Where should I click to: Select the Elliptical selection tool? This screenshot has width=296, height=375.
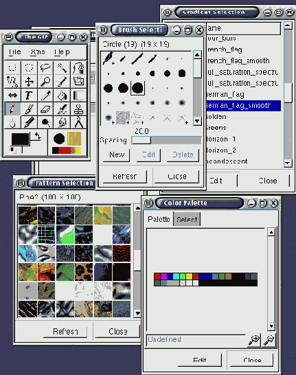(x=29, y=68)
